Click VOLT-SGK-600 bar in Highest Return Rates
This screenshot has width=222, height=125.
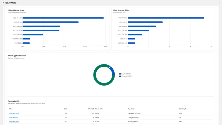(41, 26)
